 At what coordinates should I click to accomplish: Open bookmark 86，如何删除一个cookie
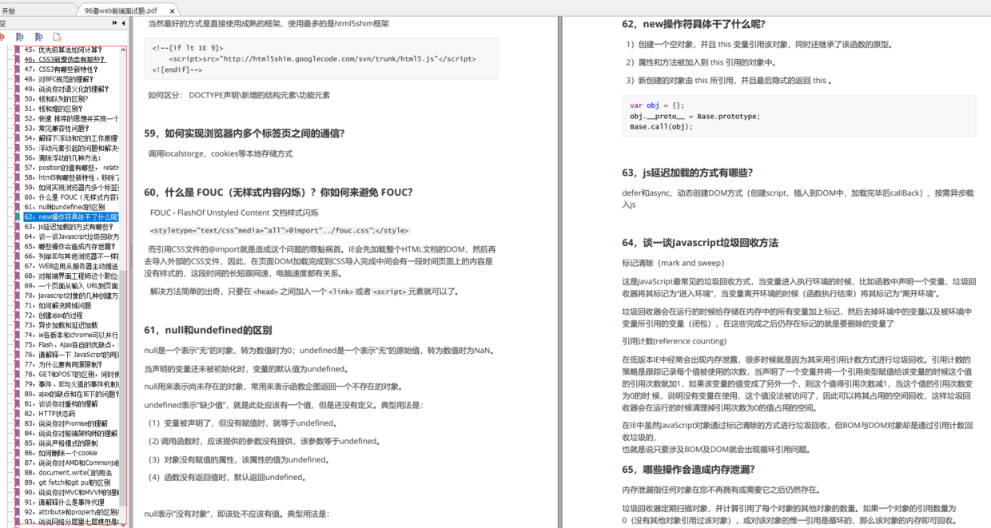click(62, 453)
